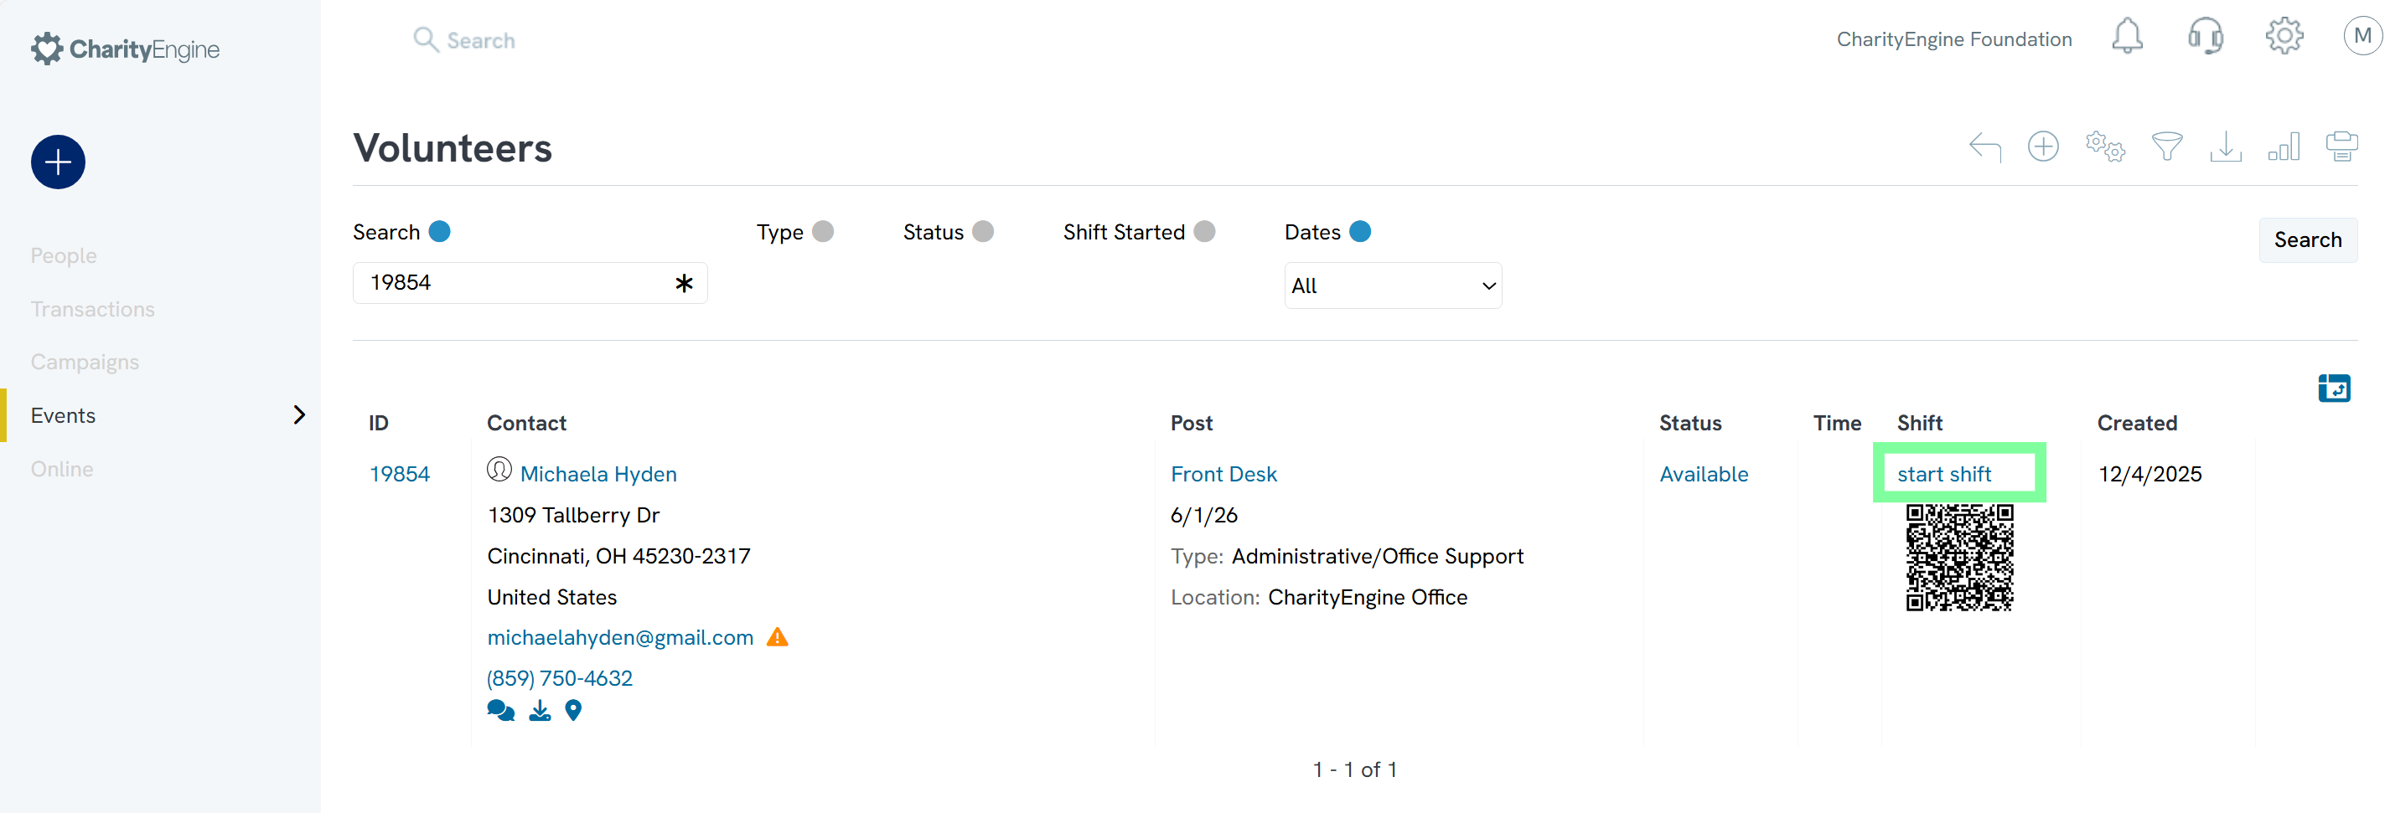Toggle the Status filter dot
Screen dimensions: 2390x813
(982, 232)
